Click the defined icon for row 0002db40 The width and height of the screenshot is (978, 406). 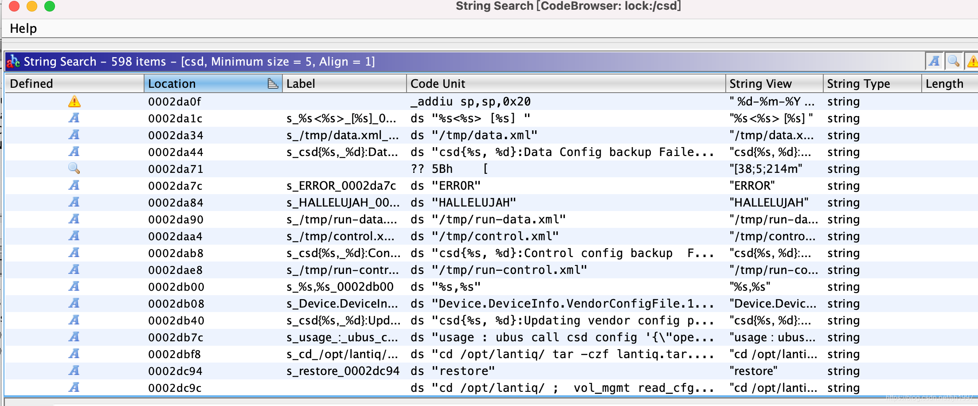[x=74, y=320]
